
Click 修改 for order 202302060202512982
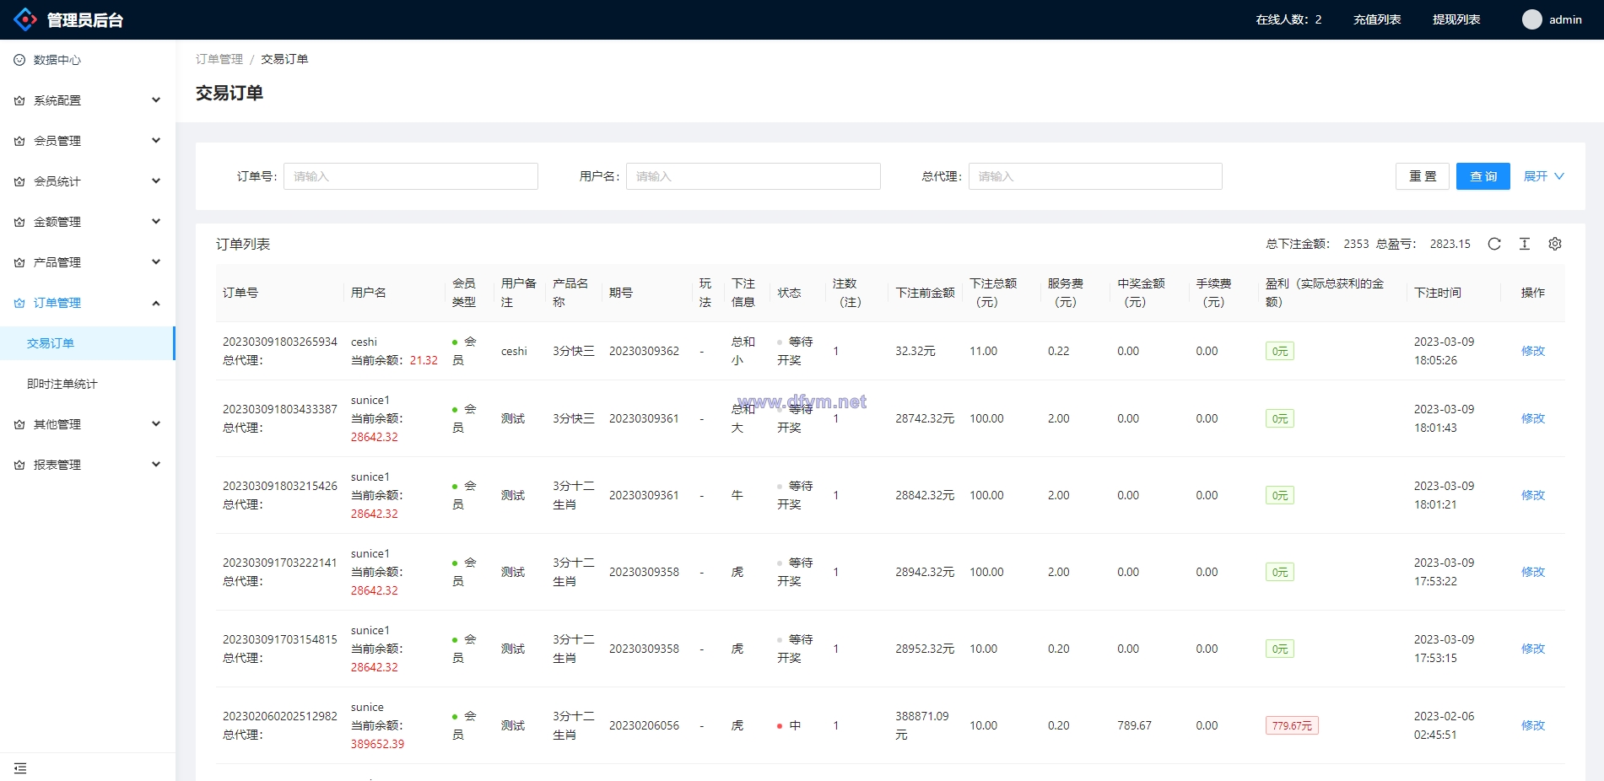coord(1533,725)
